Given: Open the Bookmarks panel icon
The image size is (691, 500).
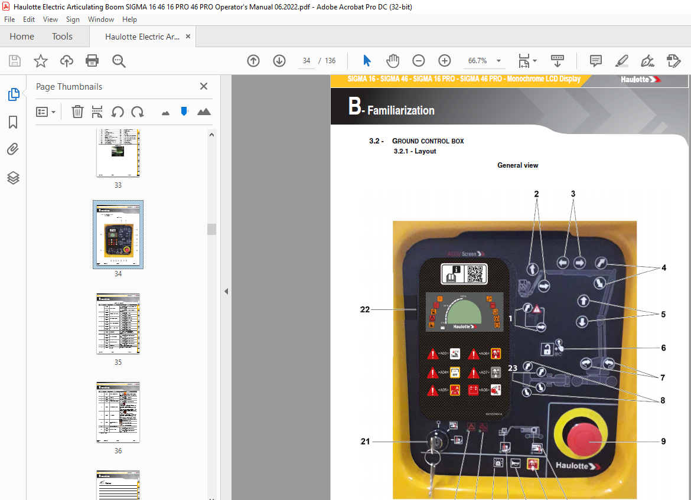Looking at the screenshot, I should [x=13, y=122].
